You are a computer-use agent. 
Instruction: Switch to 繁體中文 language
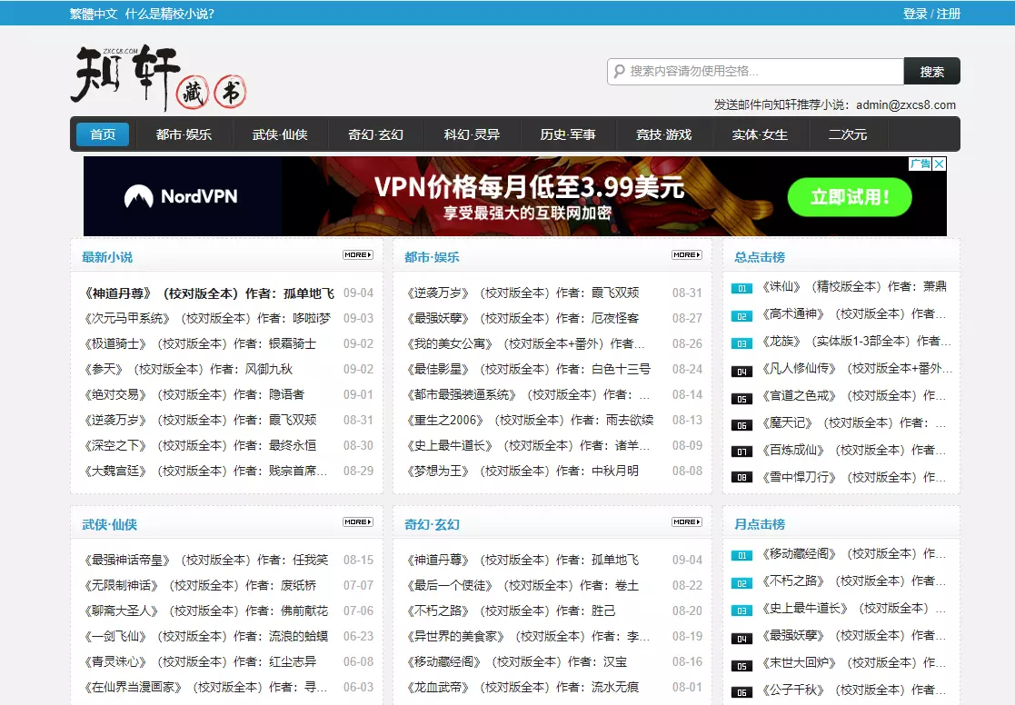point(94,14)
